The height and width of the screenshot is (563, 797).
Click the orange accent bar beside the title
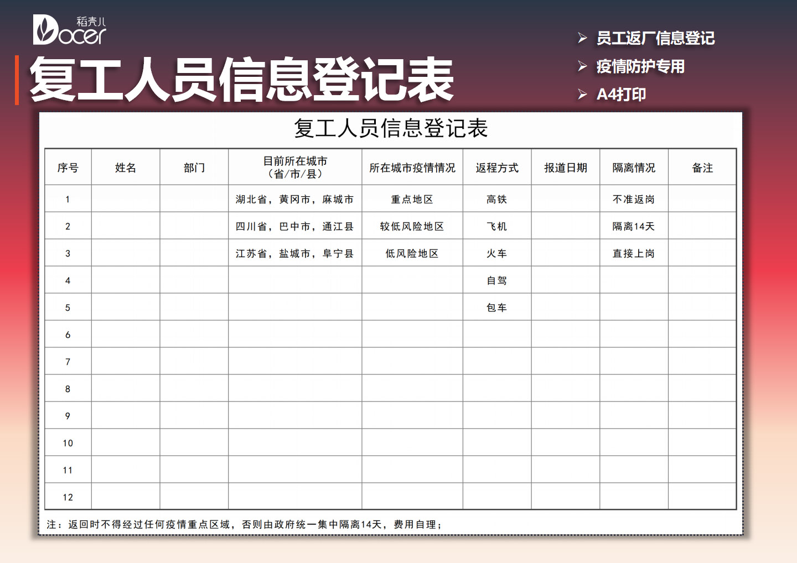coord(17,79)
